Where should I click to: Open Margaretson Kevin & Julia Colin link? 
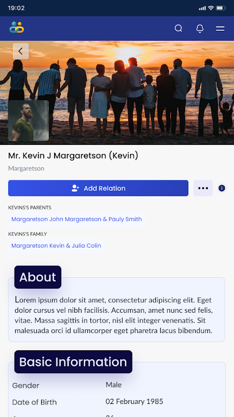click(x=56, y=246)
